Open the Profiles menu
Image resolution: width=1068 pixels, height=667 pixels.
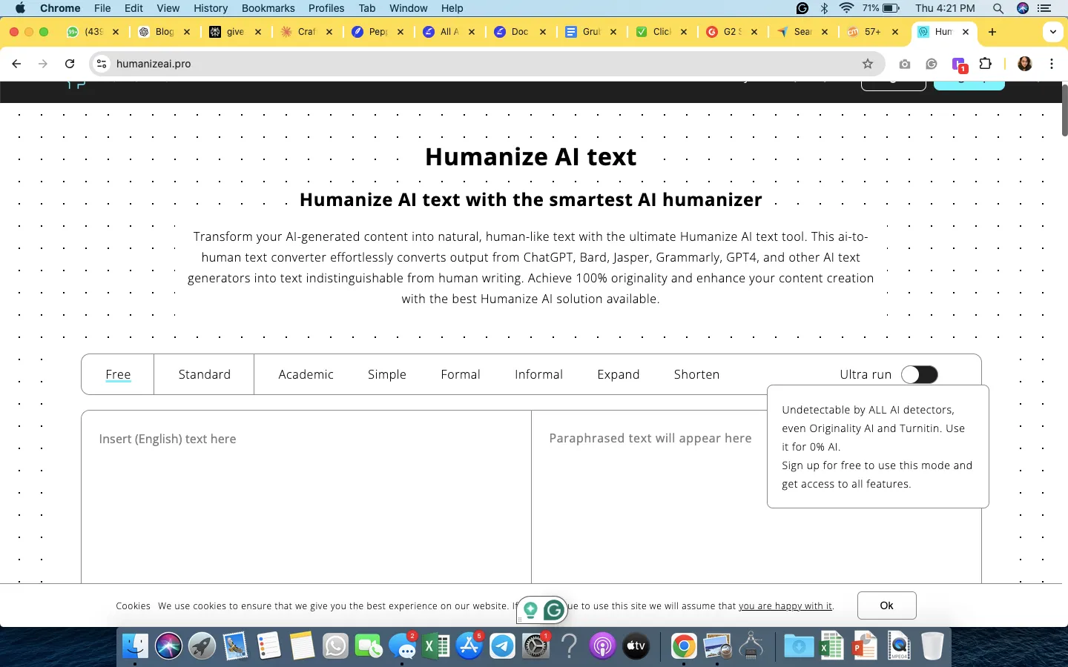pos(326,8)
